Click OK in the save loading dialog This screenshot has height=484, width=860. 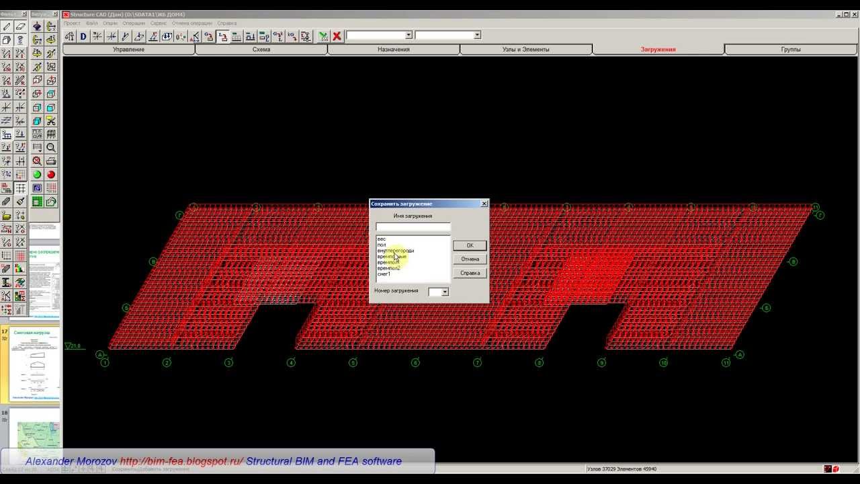coord(470,245)
